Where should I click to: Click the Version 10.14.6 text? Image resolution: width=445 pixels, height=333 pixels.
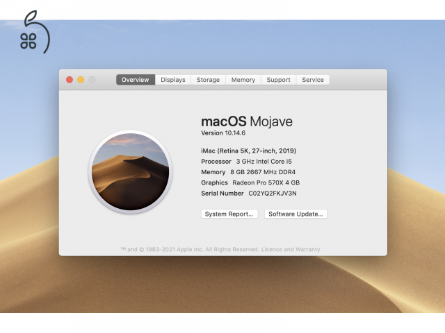223,133
